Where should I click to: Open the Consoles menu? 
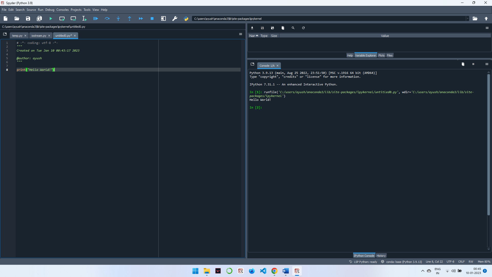[x=63, y=10]
